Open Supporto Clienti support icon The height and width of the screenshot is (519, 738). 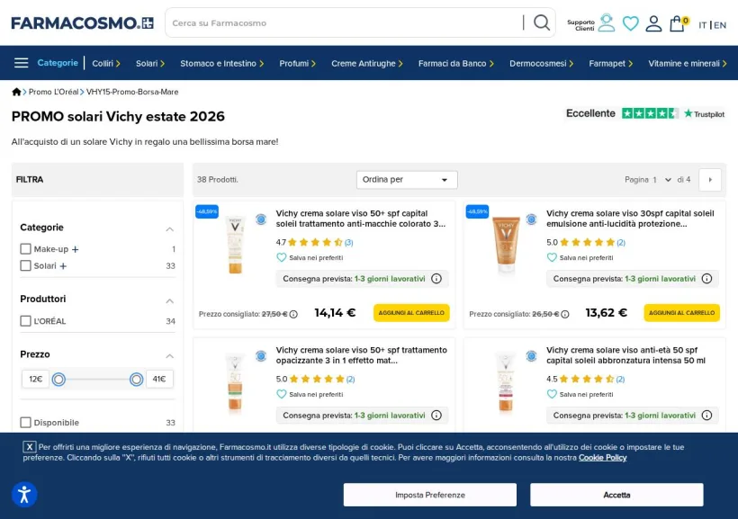pyautogui.click(x=607, y=22)
